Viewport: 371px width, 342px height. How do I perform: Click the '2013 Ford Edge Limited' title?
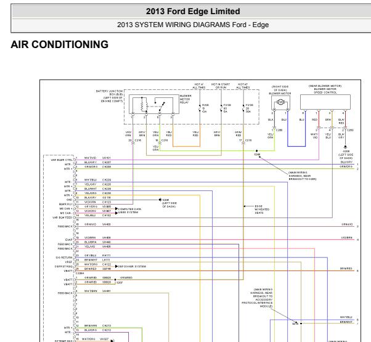pos(193,11)
